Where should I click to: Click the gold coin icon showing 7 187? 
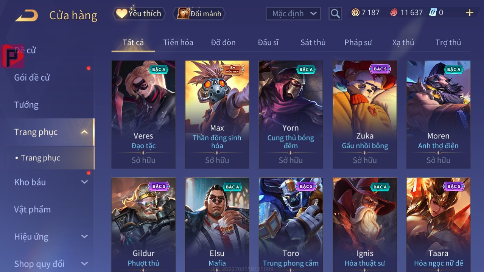click(x=355, y=12)
